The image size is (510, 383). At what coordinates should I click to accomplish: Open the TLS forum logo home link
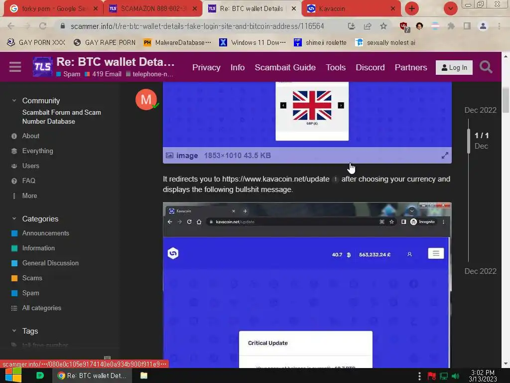43,66
